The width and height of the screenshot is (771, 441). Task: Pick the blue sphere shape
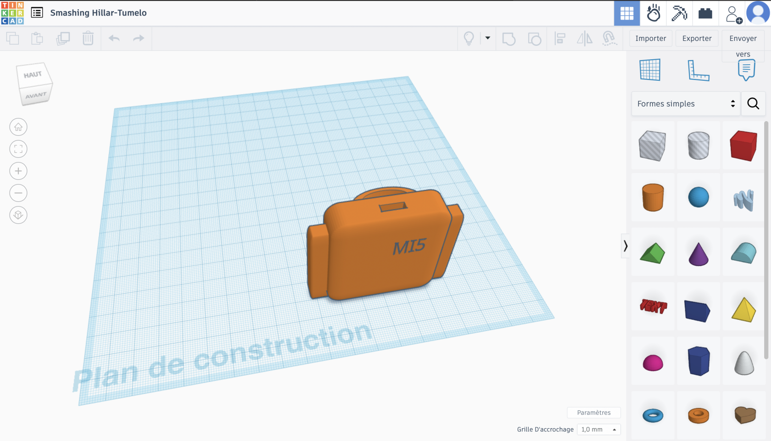pyautogui.click(x=698, y=197)
